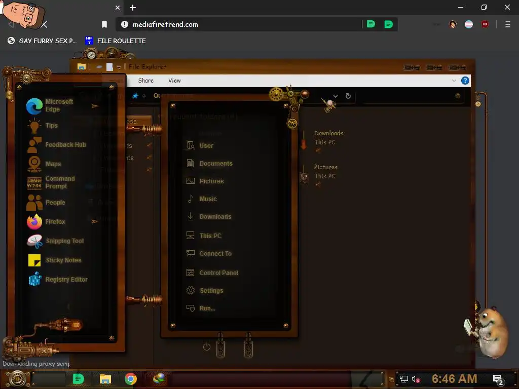This screenshot has width=519, height=389.
Task: Open the FILE ROULETTE bookmark
Action: pyautogui.click(x=116, y=41)
